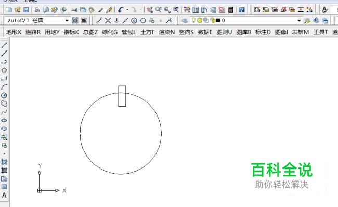Expand the layer list dropdown arrow
The image size is (338, 207).
coord(299,20)
